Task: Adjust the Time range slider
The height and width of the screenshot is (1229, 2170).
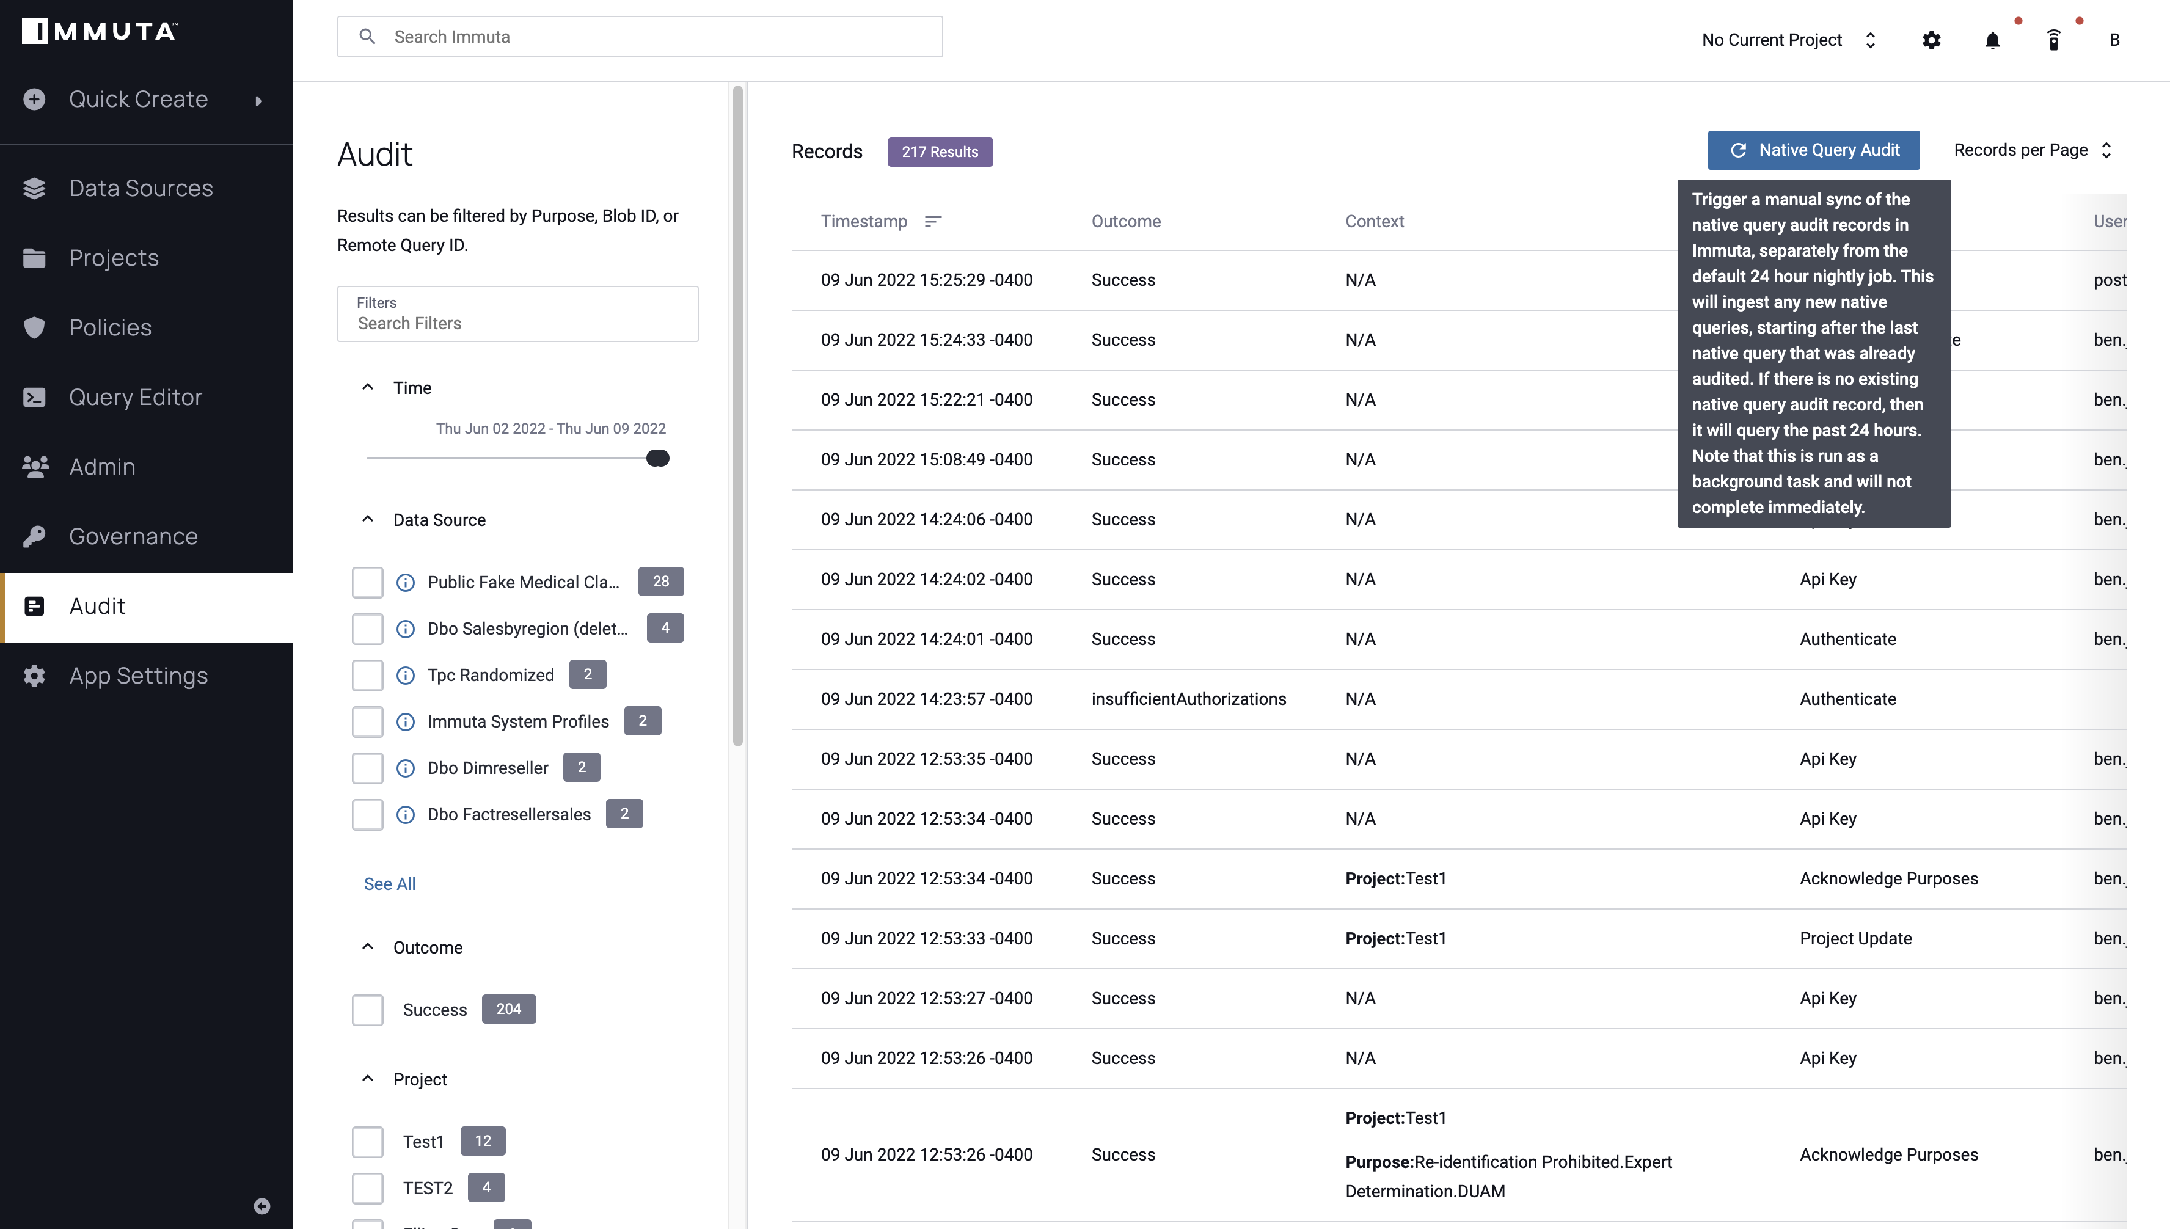Action: [x=657, y=458]
